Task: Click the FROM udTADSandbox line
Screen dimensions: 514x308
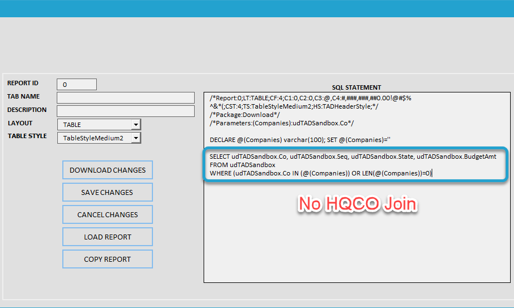Action: pyautogui.click(x=242, y=165)
